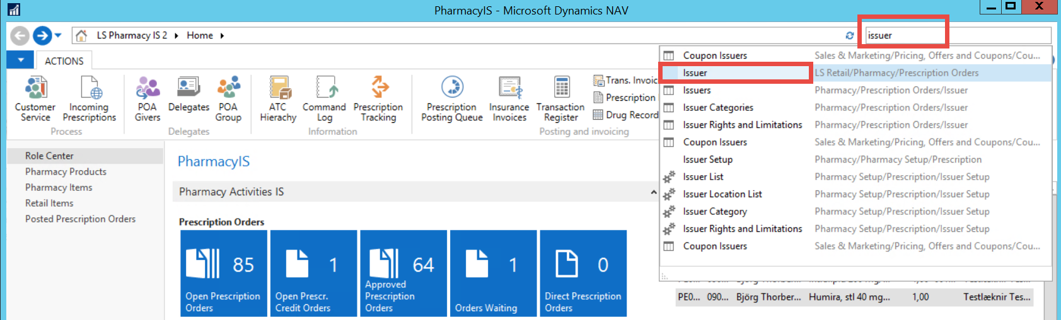Click the Björg Thorber... cell
The image size is (1061, 320).
[768, 297]
